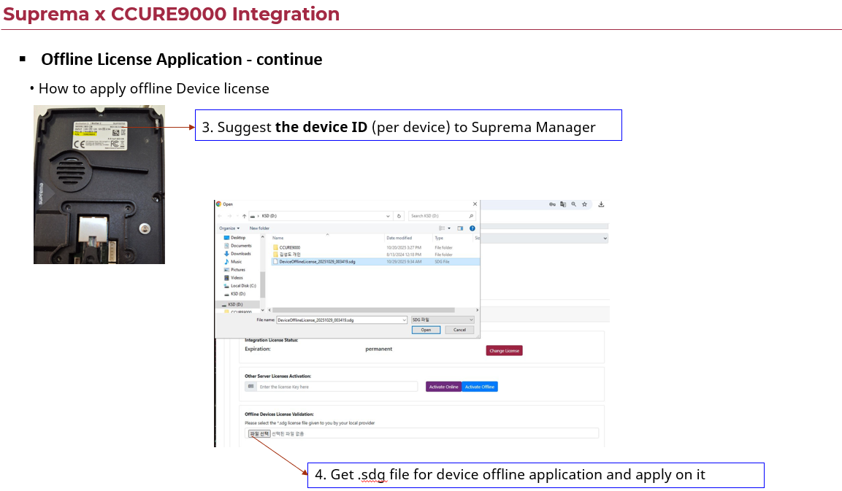
Task: Open Desktop in navigation pane
Action: [234, 238]
